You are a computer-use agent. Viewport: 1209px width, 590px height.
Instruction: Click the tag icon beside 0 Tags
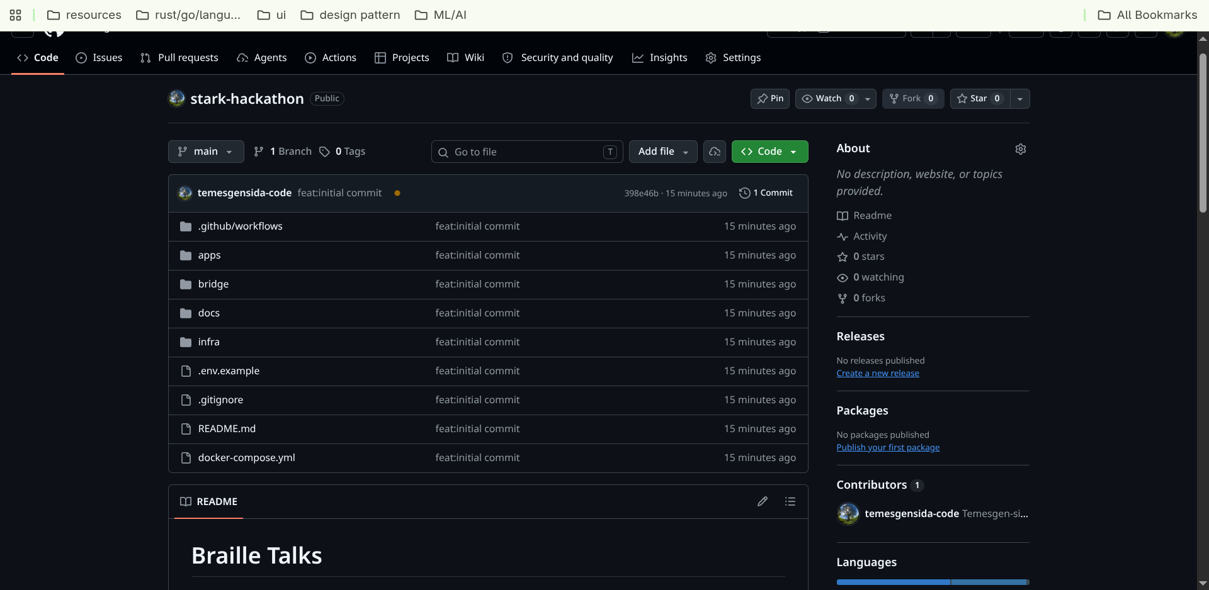[x=324, y=152]
